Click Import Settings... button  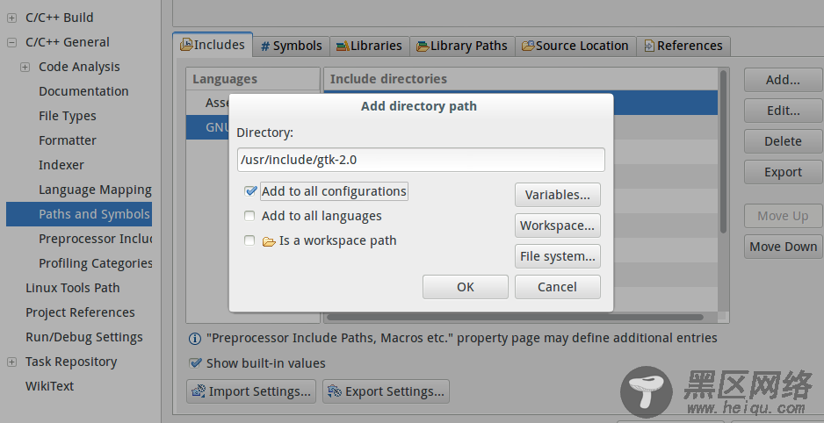point(251,391)
